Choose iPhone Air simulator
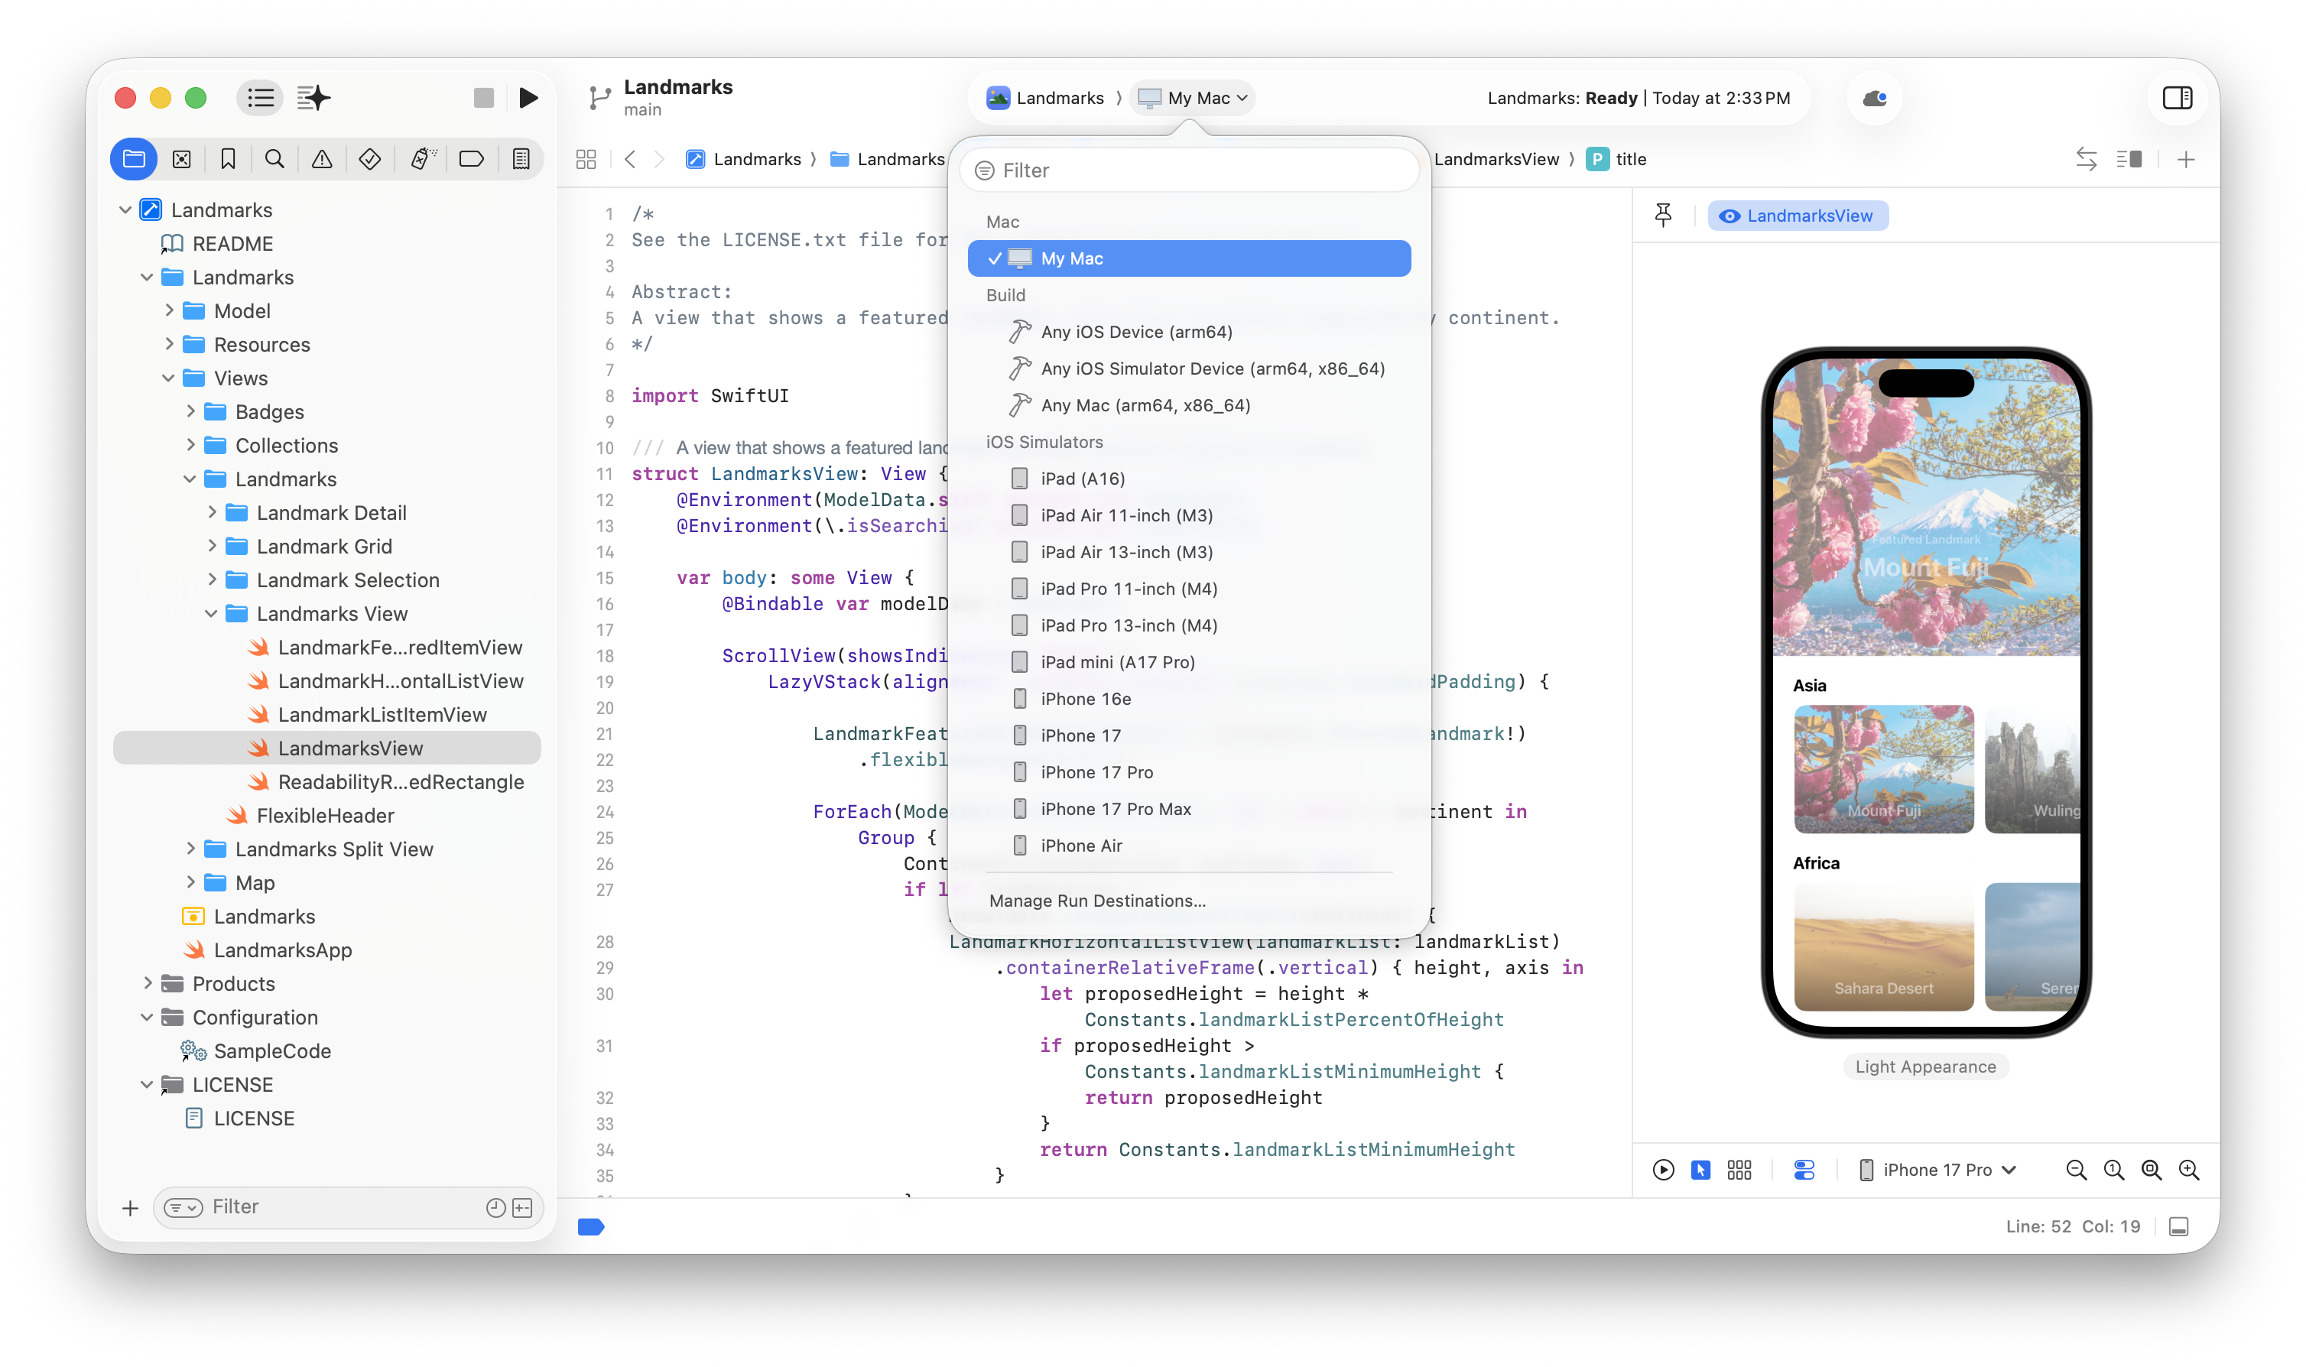 (1190, 846)
